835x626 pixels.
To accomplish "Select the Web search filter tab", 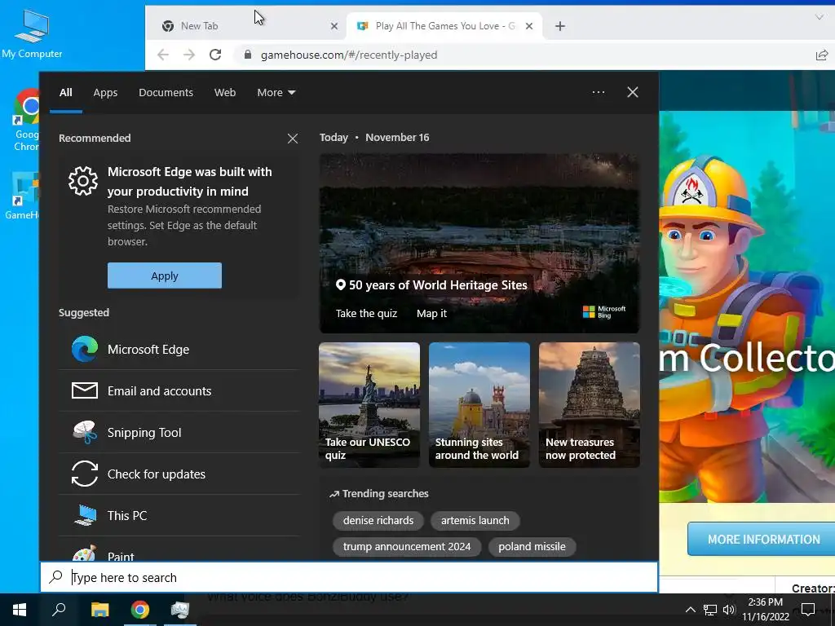I will (225, 93).
